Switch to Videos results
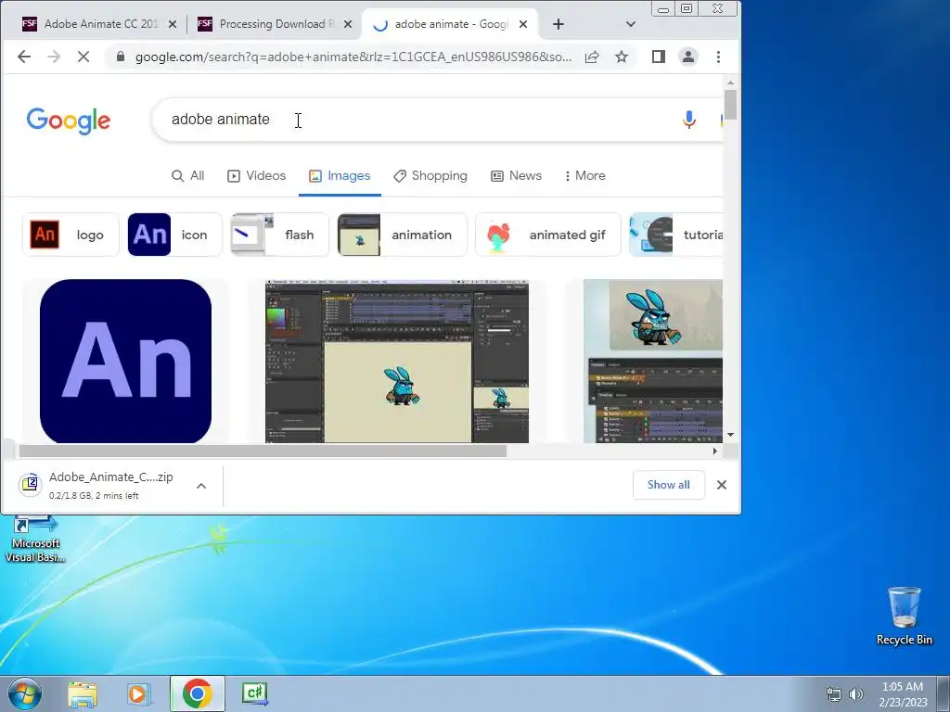The image size is (950, 712). 256,175
